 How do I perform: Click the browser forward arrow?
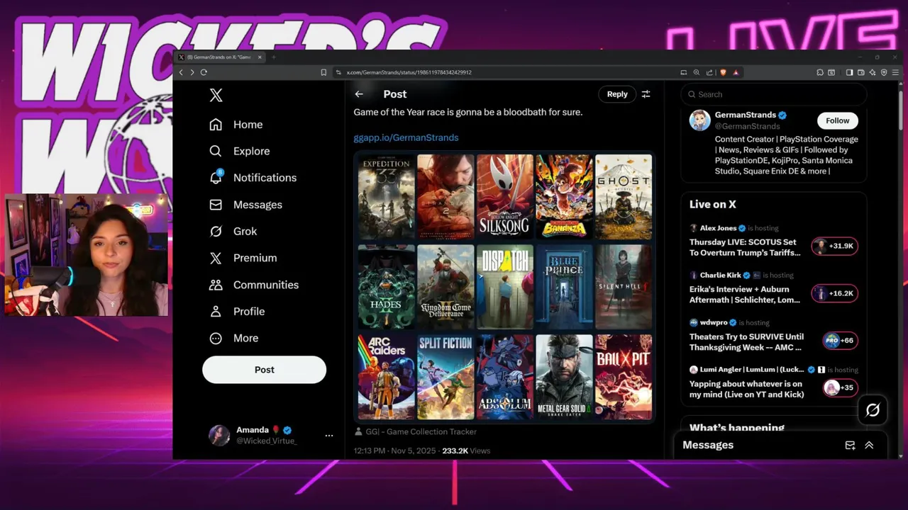(192, 72)
